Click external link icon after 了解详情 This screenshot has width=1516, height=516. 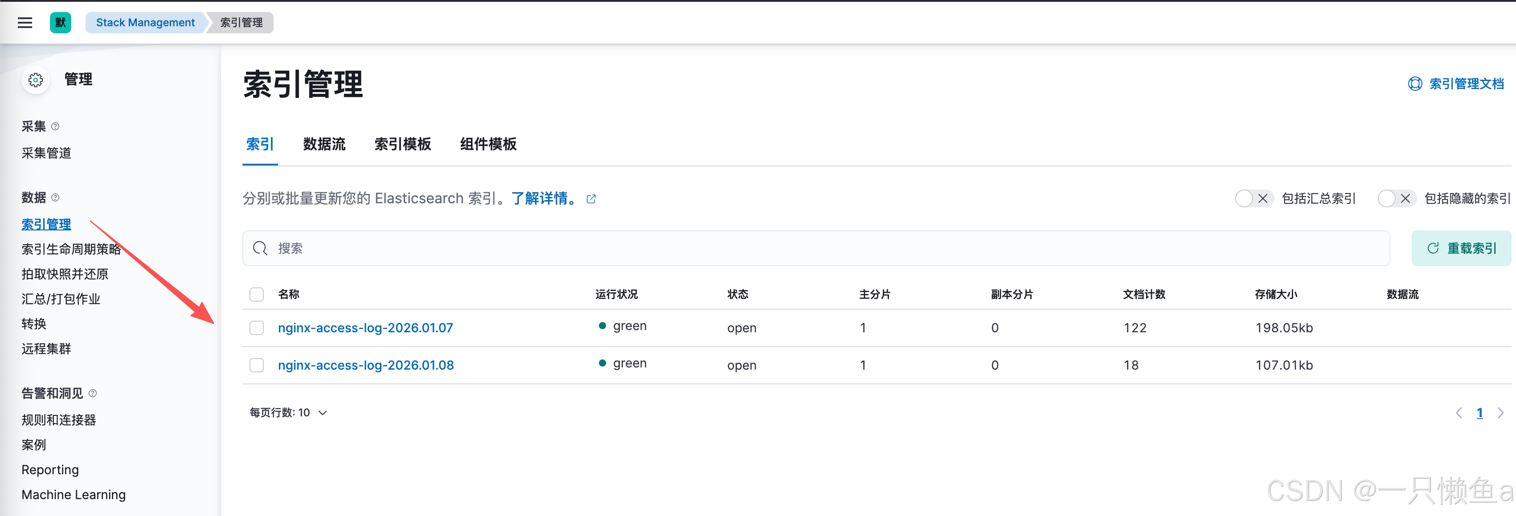(x=591, y=199)
